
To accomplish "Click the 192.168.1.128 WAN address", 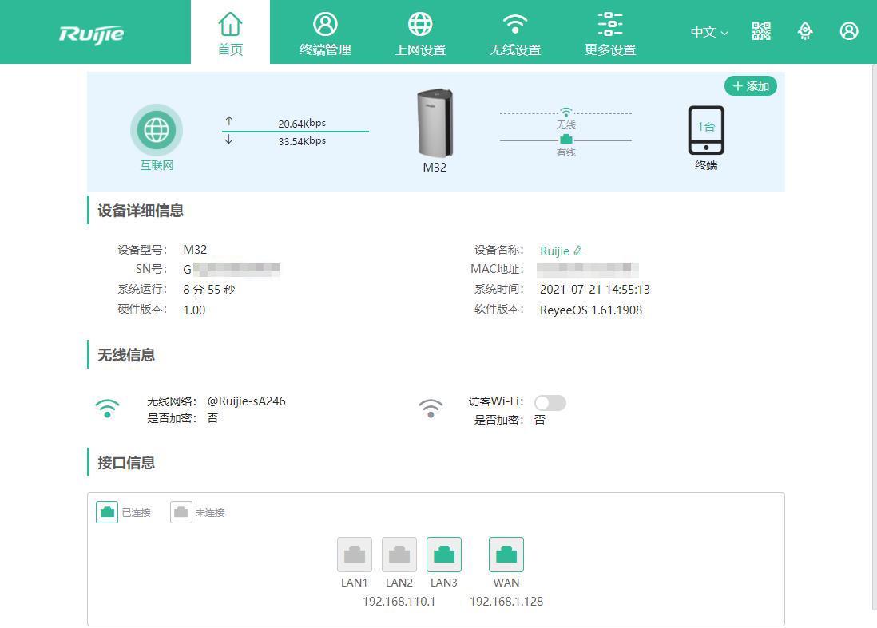I will pos(506,602).
